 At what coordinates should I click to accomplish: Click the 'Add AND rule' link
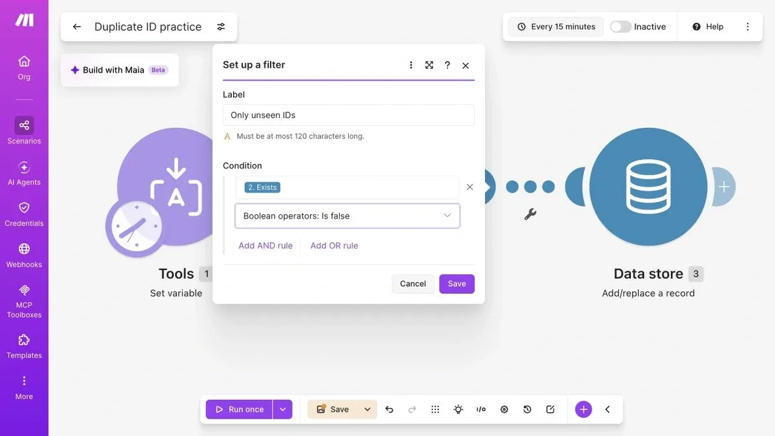(x=265, y=245)
